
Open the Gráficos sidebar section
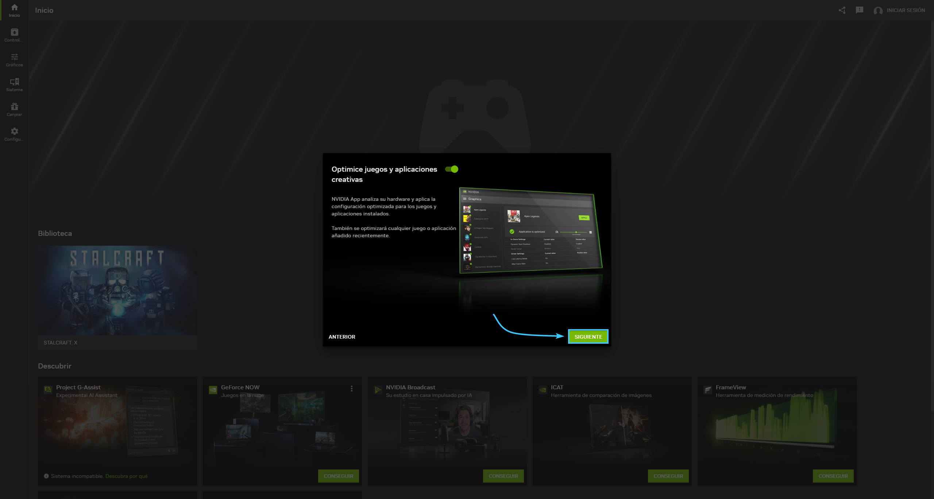pos(14,60)
